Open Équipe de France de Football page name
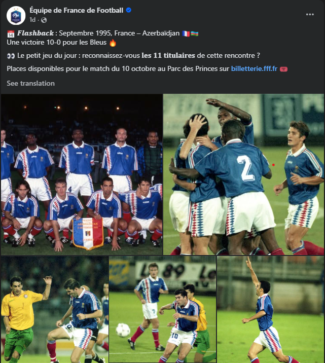 click(x=77, y=10)
